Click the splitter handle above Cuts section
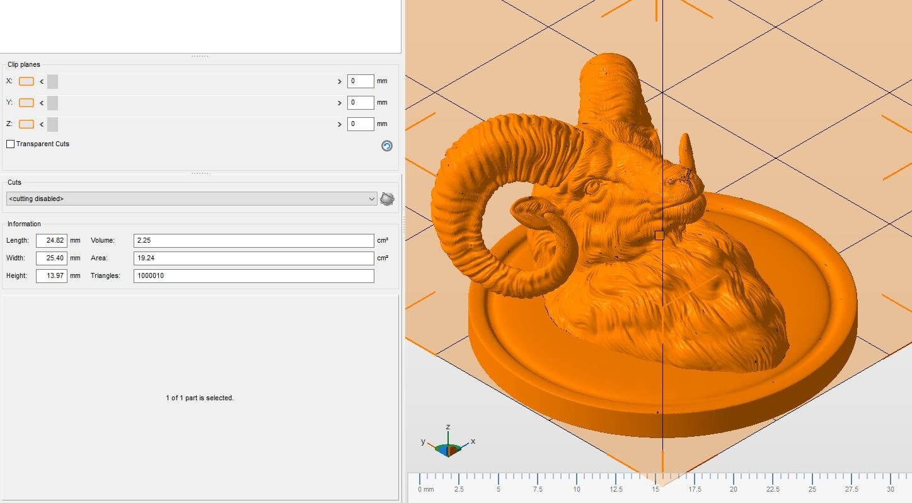The image size is (912, 503). (x=200, y=173)
